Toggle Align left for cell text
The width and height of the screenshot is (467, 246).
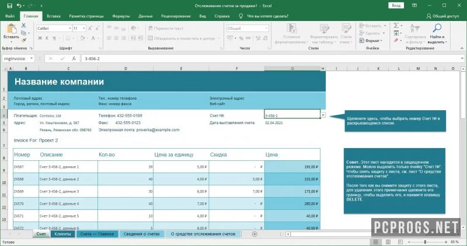[109, 38]
